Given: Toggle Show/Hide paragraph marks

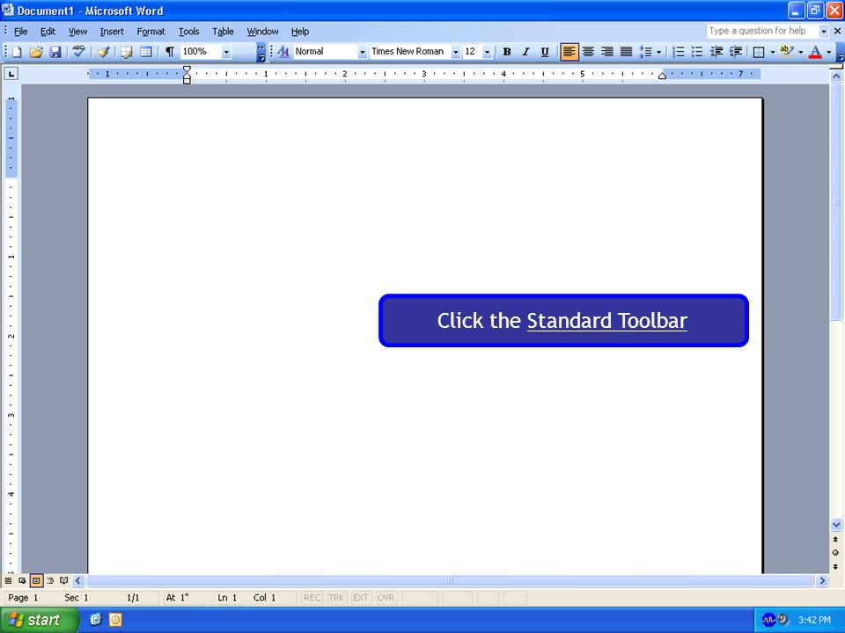Looking at the screenshot, I should [x=169, y=52].
